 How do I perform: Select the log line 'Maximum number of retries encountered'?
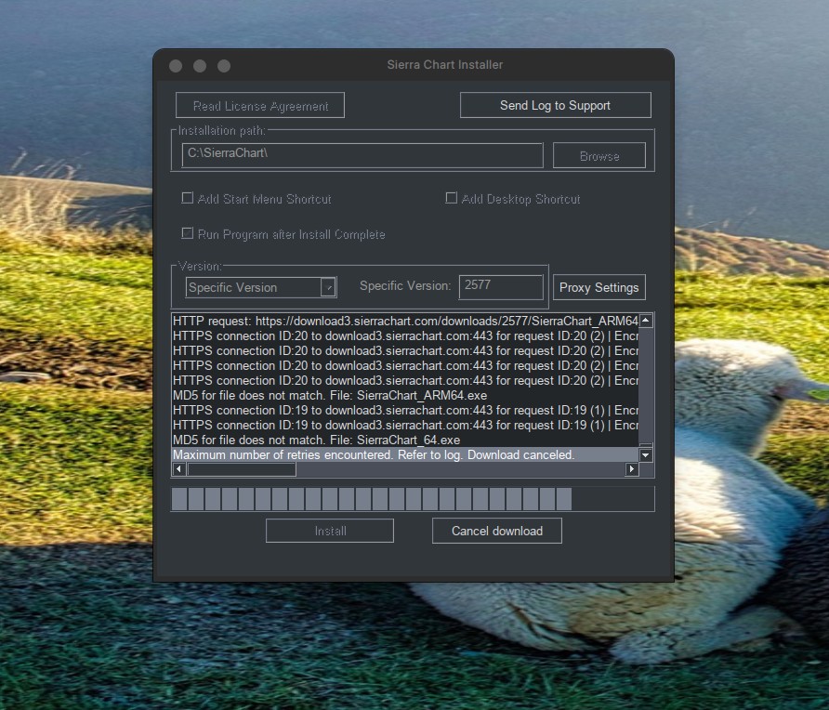click(x=405, y=454)
